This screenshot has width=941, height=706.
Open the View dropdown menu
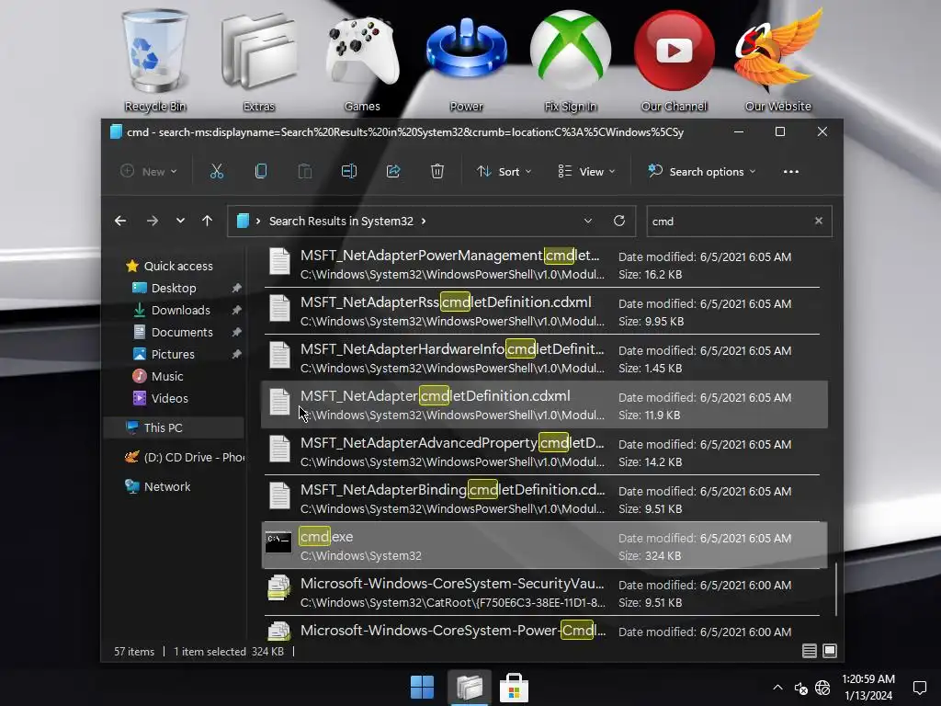587,172
